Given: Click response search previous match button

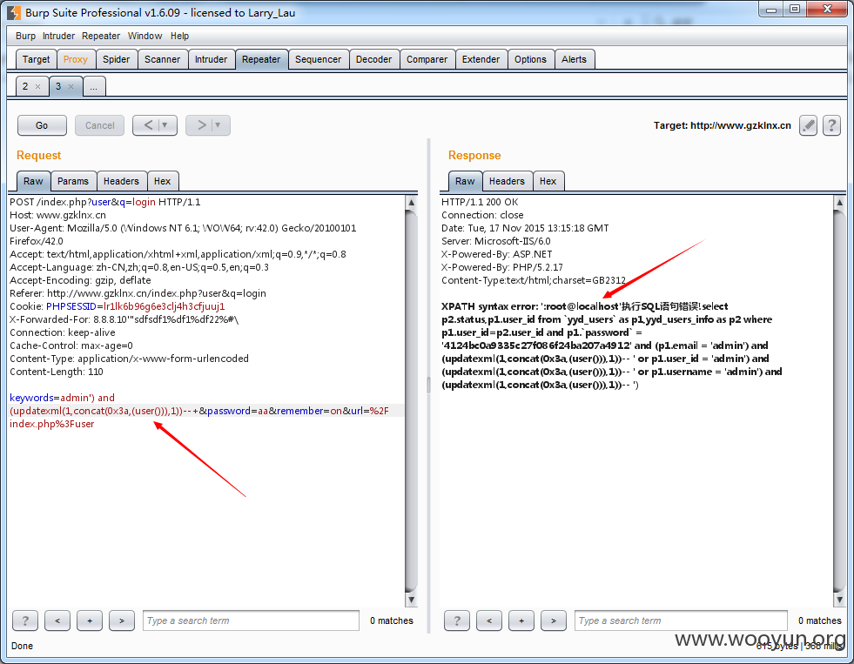Looking at the screenshot, I should (489, 620).
